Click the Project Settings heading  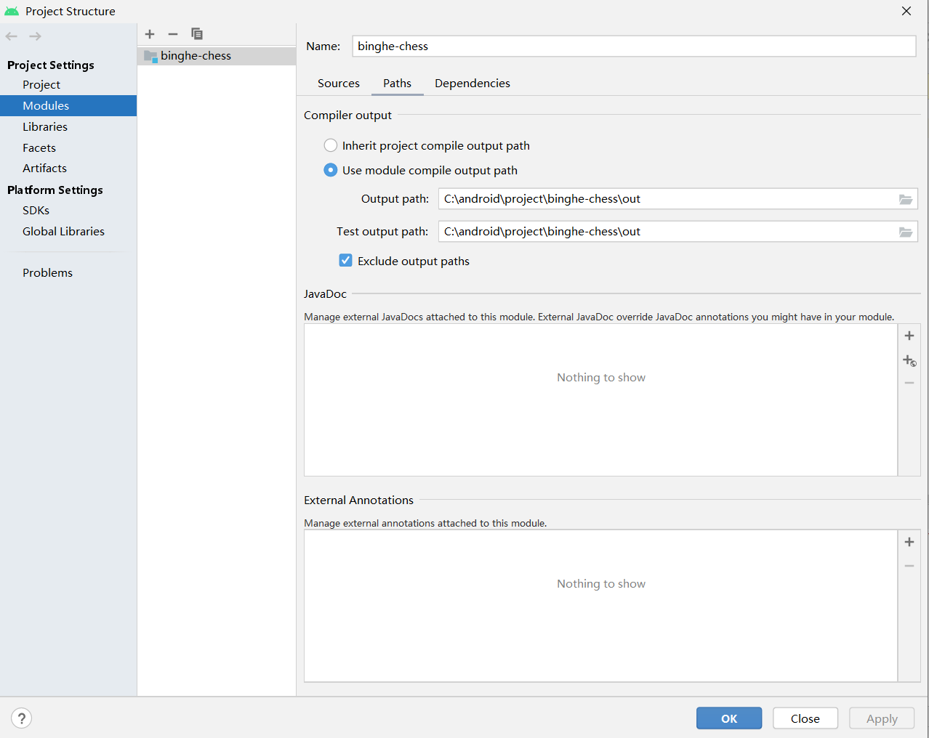point(51,65)
